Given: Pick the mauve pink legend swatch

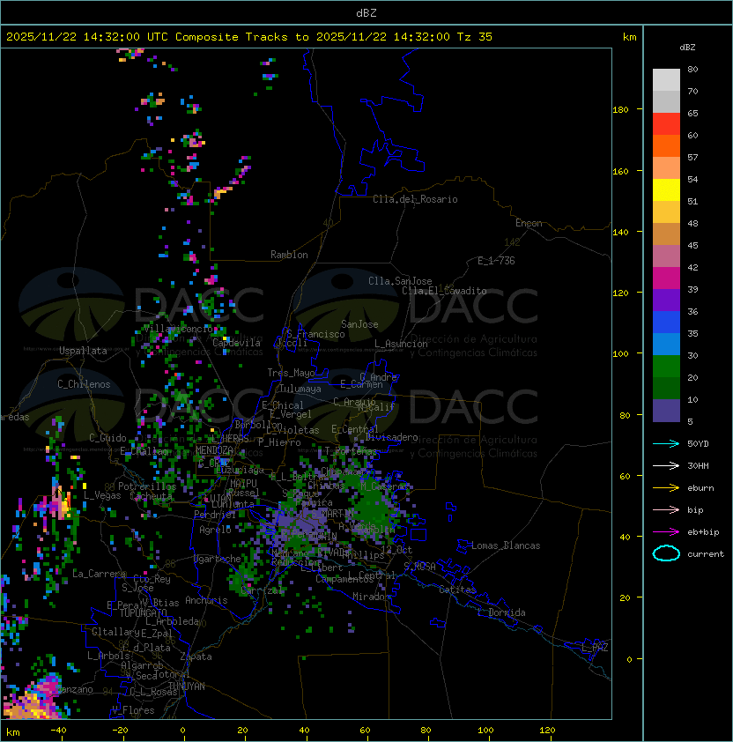Looking at the screenshot, I should (x=666, y=256).
